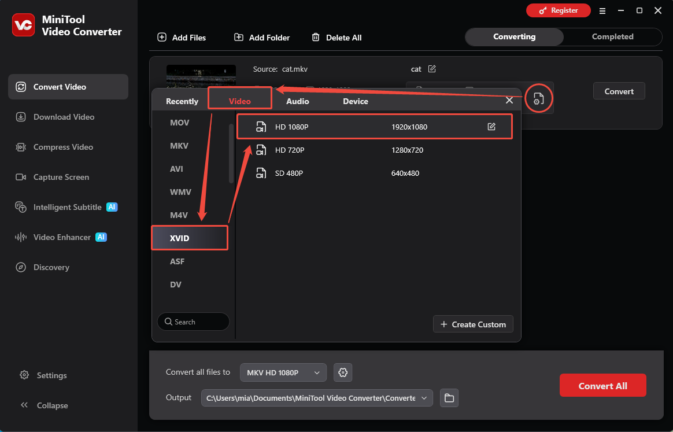Open Convert Video in the sidebar

pos(68,87)
